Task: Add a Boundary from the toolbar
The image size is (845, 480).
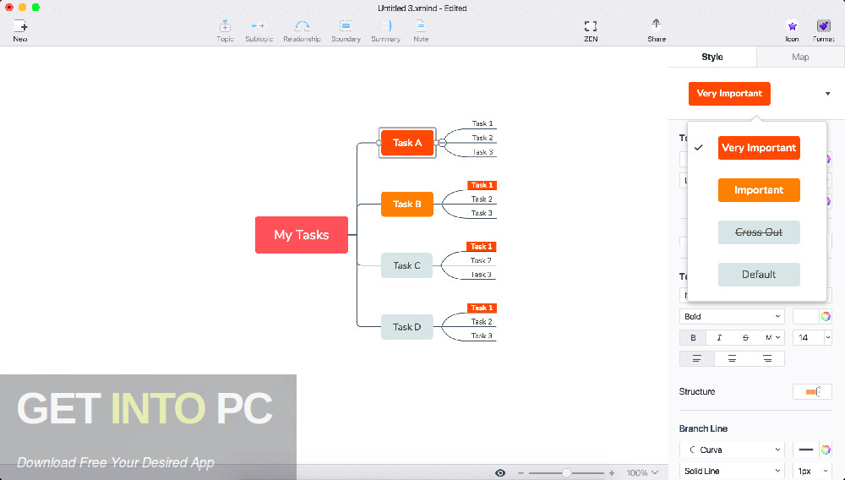Action: point(346,30)
